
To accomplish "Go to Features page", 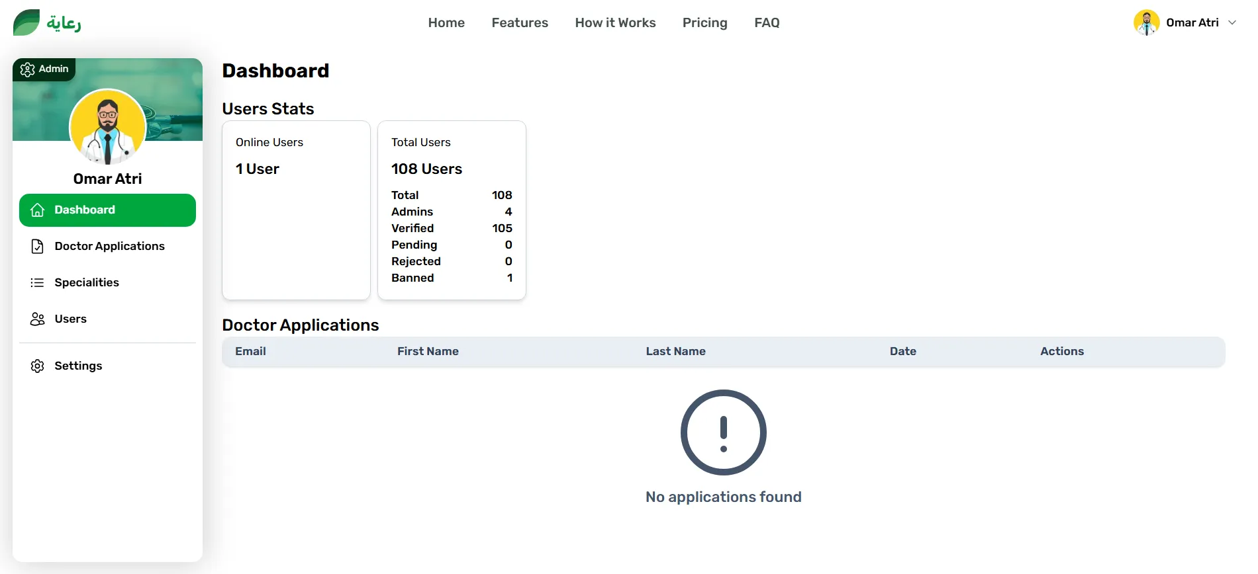I will [520, 22].
